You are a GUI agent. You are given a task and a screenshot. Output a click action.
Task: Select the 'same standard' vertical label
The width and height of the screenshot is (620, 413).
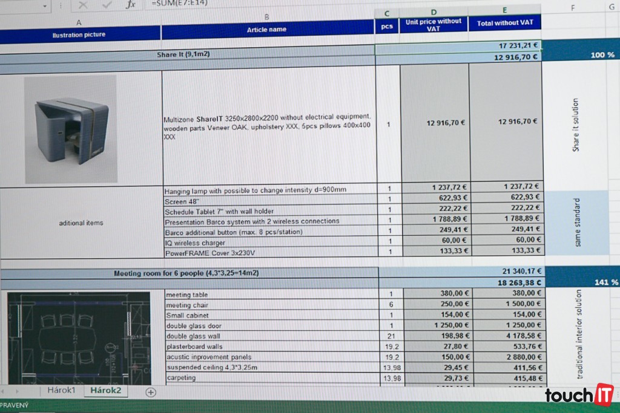578,223
